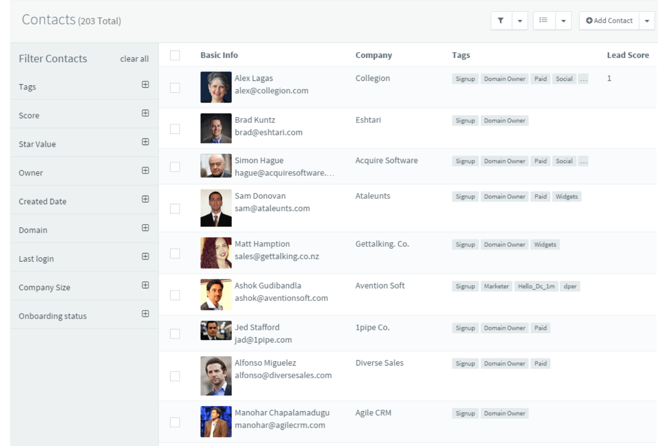Screen dimensions: 668x446
Task: Expand the Star Value filter section
Action: (x=145, y=142)
